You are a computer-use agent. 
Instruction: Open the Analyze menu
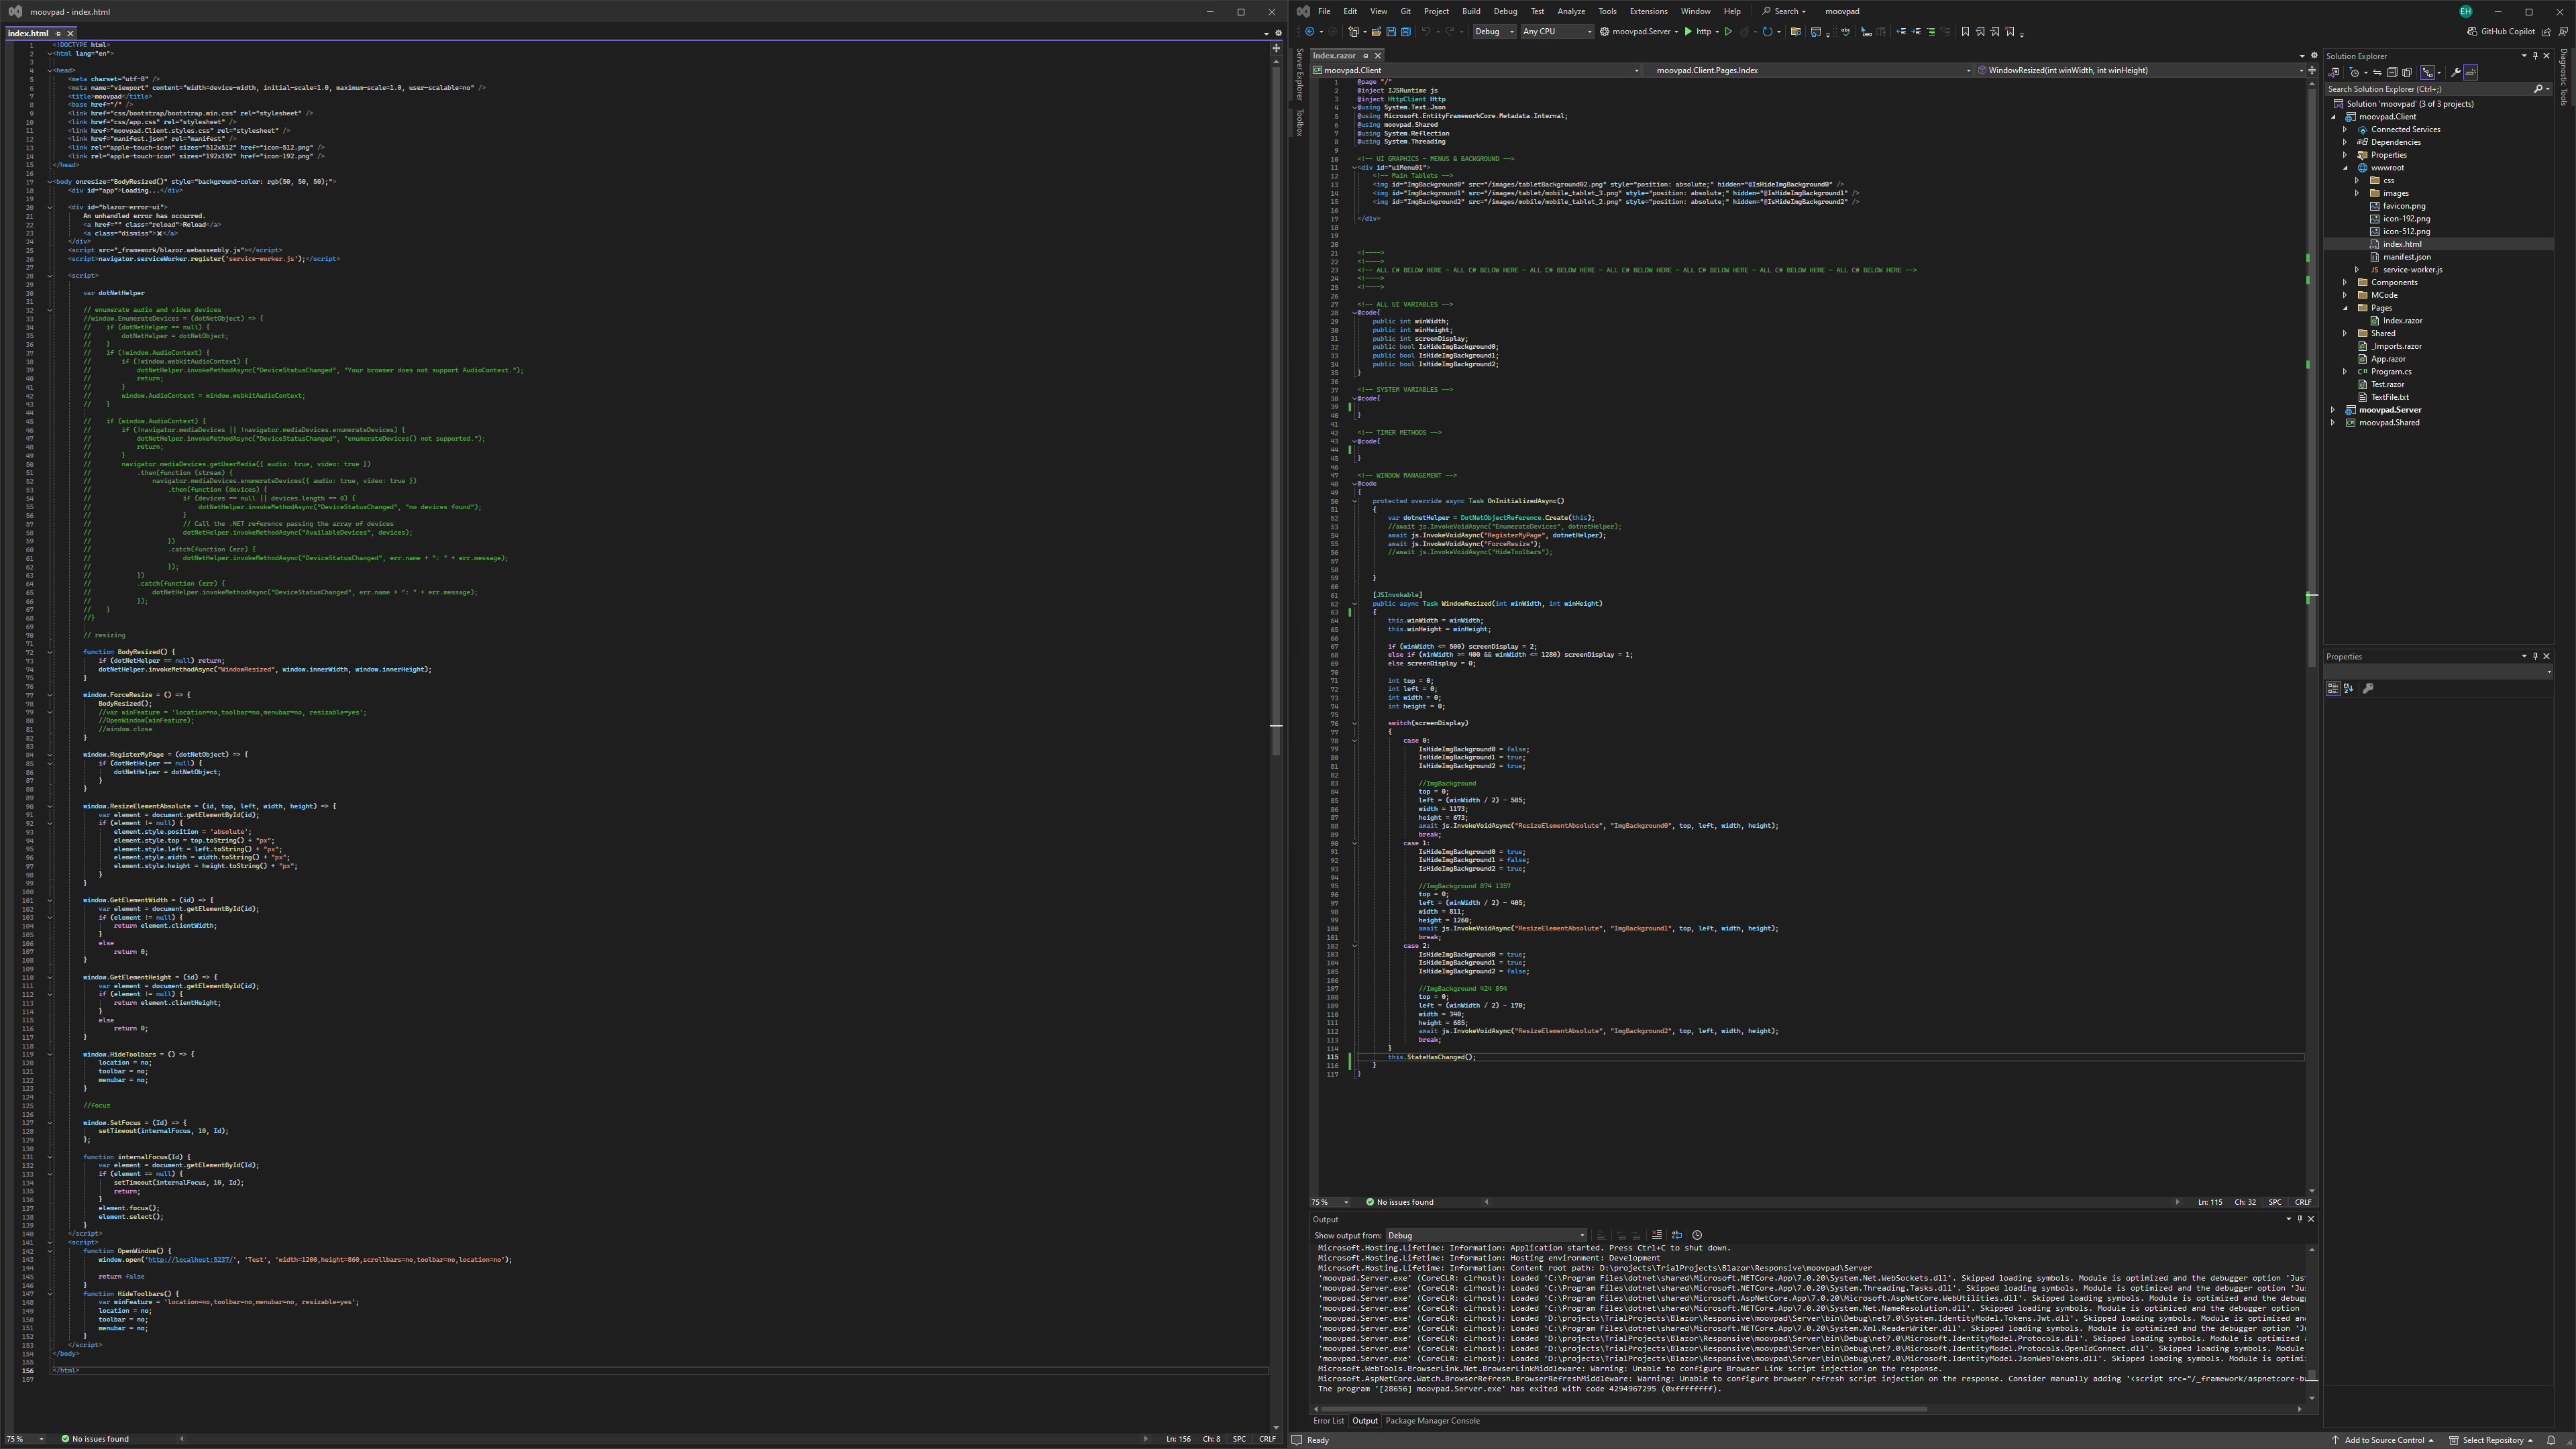pyautogui.click(x=1570, y=11)
